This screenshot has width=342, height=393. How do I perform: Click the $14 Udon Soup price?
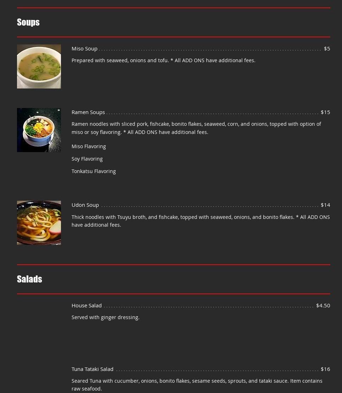[x=325, y=205]
